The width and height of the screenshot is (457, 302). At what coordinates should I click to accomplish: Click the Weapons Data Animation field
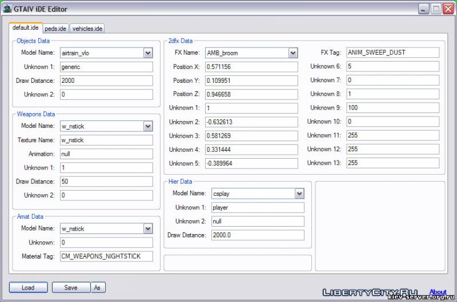click(x=106, y=154)
